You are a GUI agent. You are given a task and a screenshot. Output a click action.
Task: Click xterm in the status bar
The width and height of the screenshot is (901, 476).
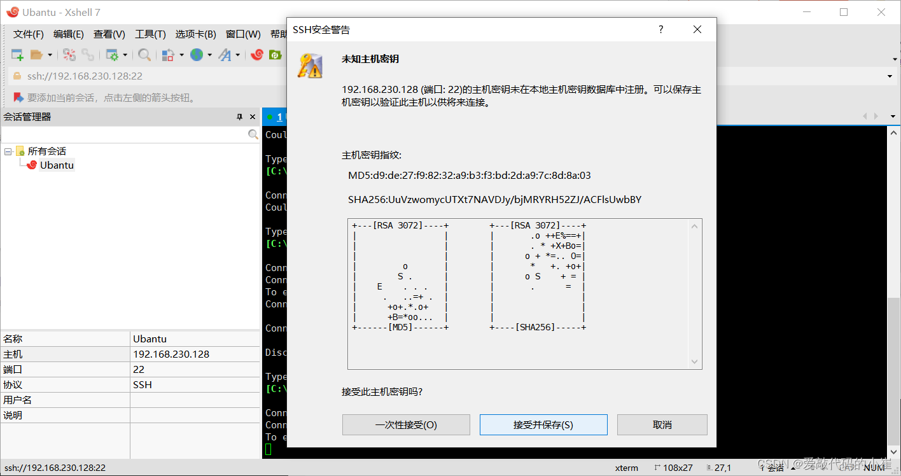[627, 468]
